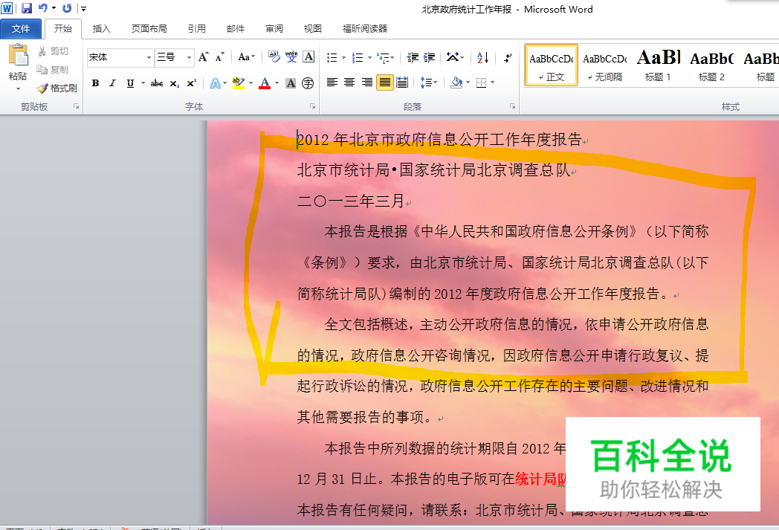Click the Character Border icon
Screen dimensions: 779x530
click(308, 56)
